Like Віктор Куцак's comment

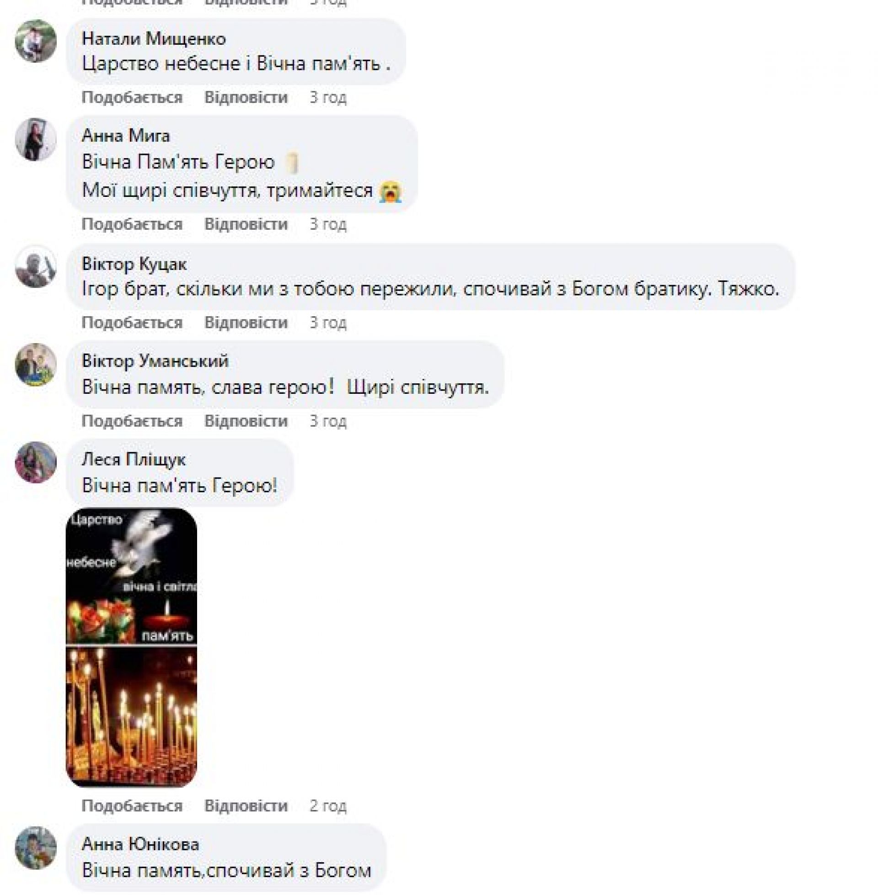(132, 323)
